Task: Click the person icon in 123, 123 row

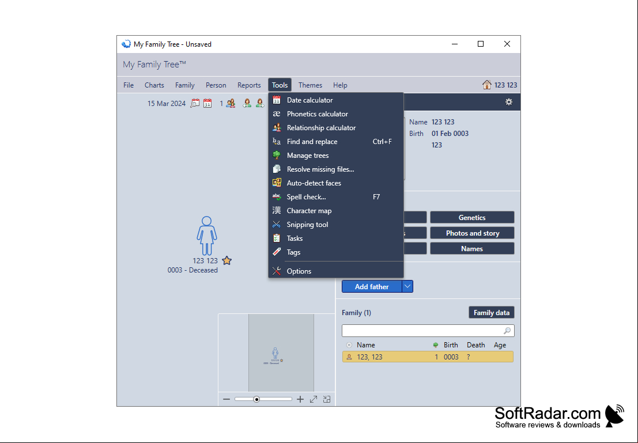Action: click(x=349, y=357)
